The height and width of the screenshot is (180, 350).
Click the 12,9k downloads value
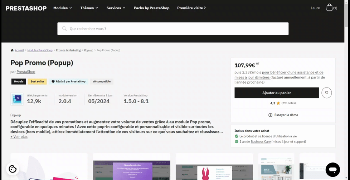click(x=34, y=101)
